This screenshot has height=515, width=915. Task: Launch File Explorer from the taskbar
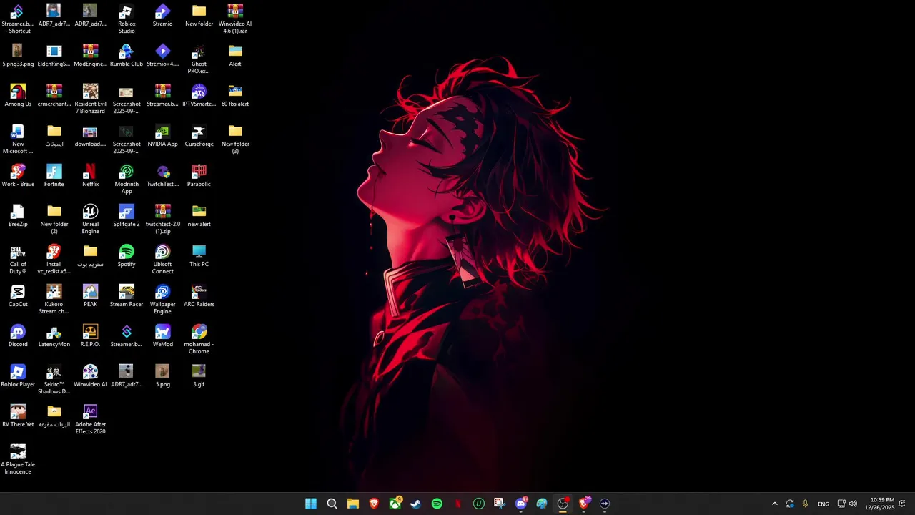point(353,504)
